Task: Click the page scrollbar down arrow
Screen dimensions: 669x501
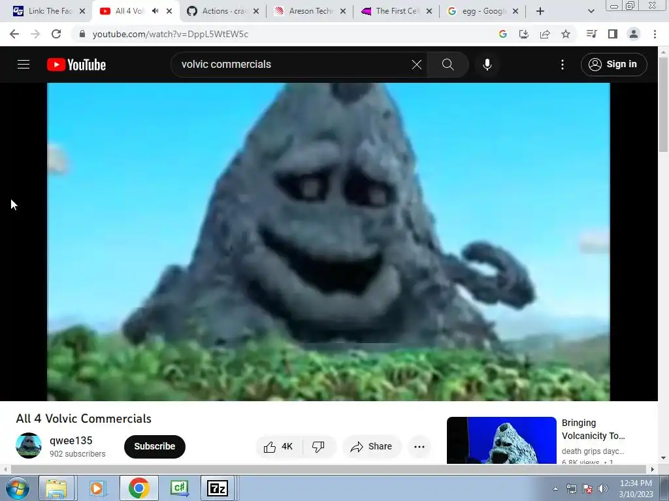Action: tap(663, 458)
